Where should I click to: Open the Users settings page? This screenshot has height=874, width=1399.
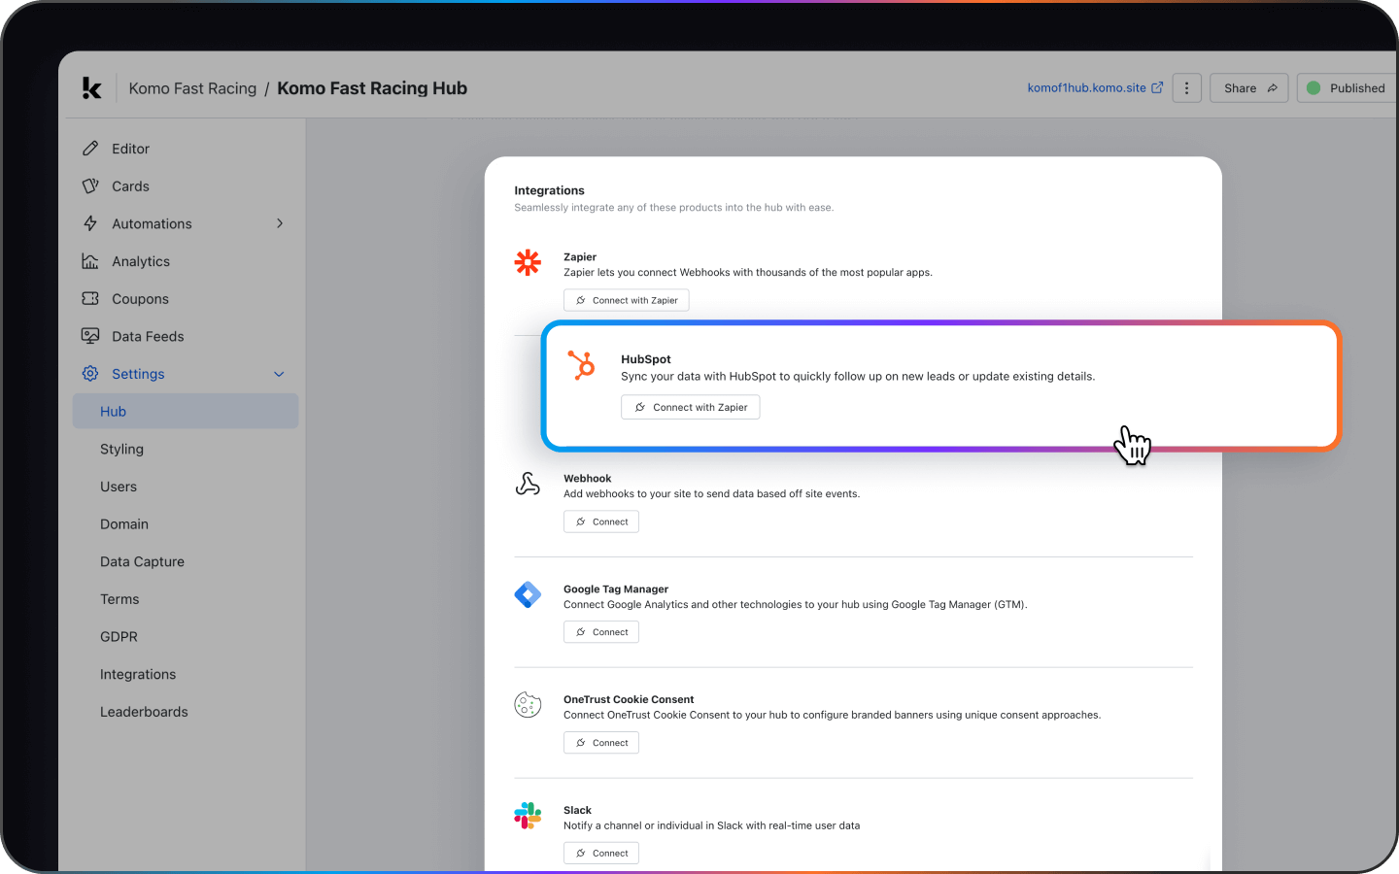pyautogui.click(x=119, y=487)
